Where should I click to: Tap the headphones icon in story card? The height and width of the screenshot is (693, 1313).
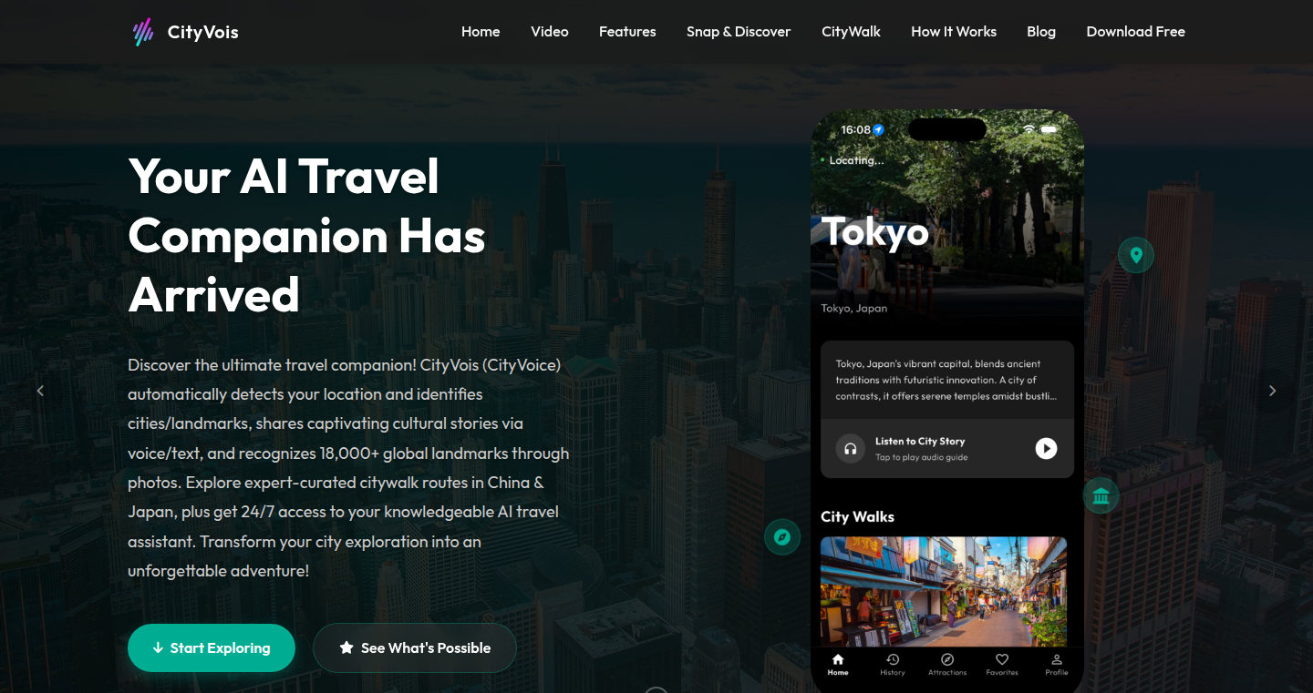pyautogui.click(x=851, y=448)
